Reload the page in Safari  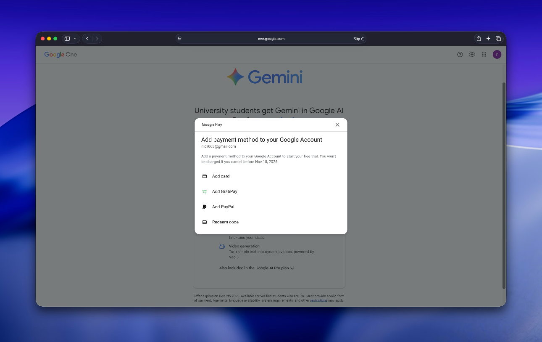(x=363, y=39)
